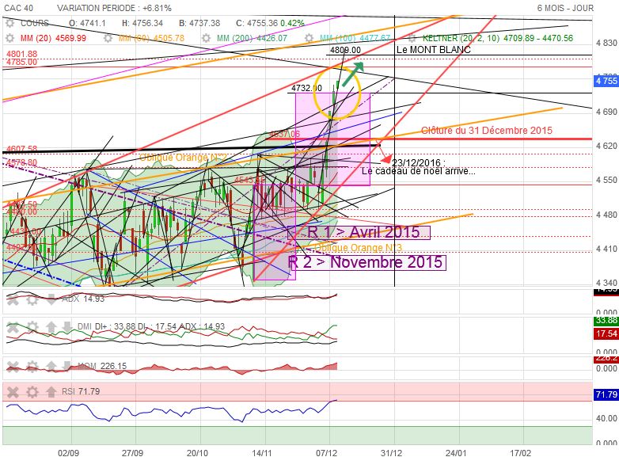
Task: Click the green 33.88 DI+ value tag
Action: coord(606,320)
